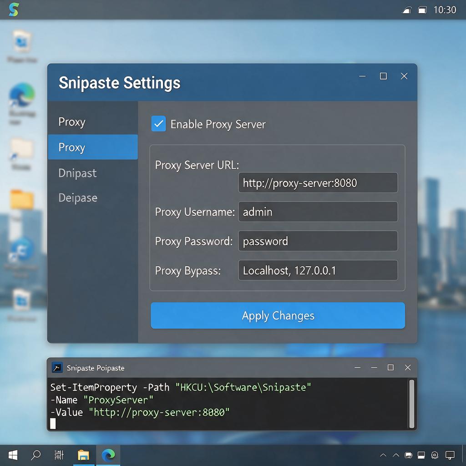Viewport: 466px width, 466px height.
Task: Click the "Proxy Server URL:" label
Action: (x=197, y=165)
